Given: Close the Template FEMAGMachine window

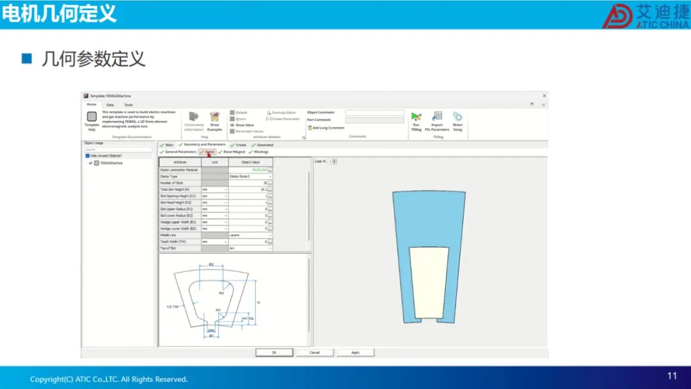Looking at the screenshot, I should [544, 95].
